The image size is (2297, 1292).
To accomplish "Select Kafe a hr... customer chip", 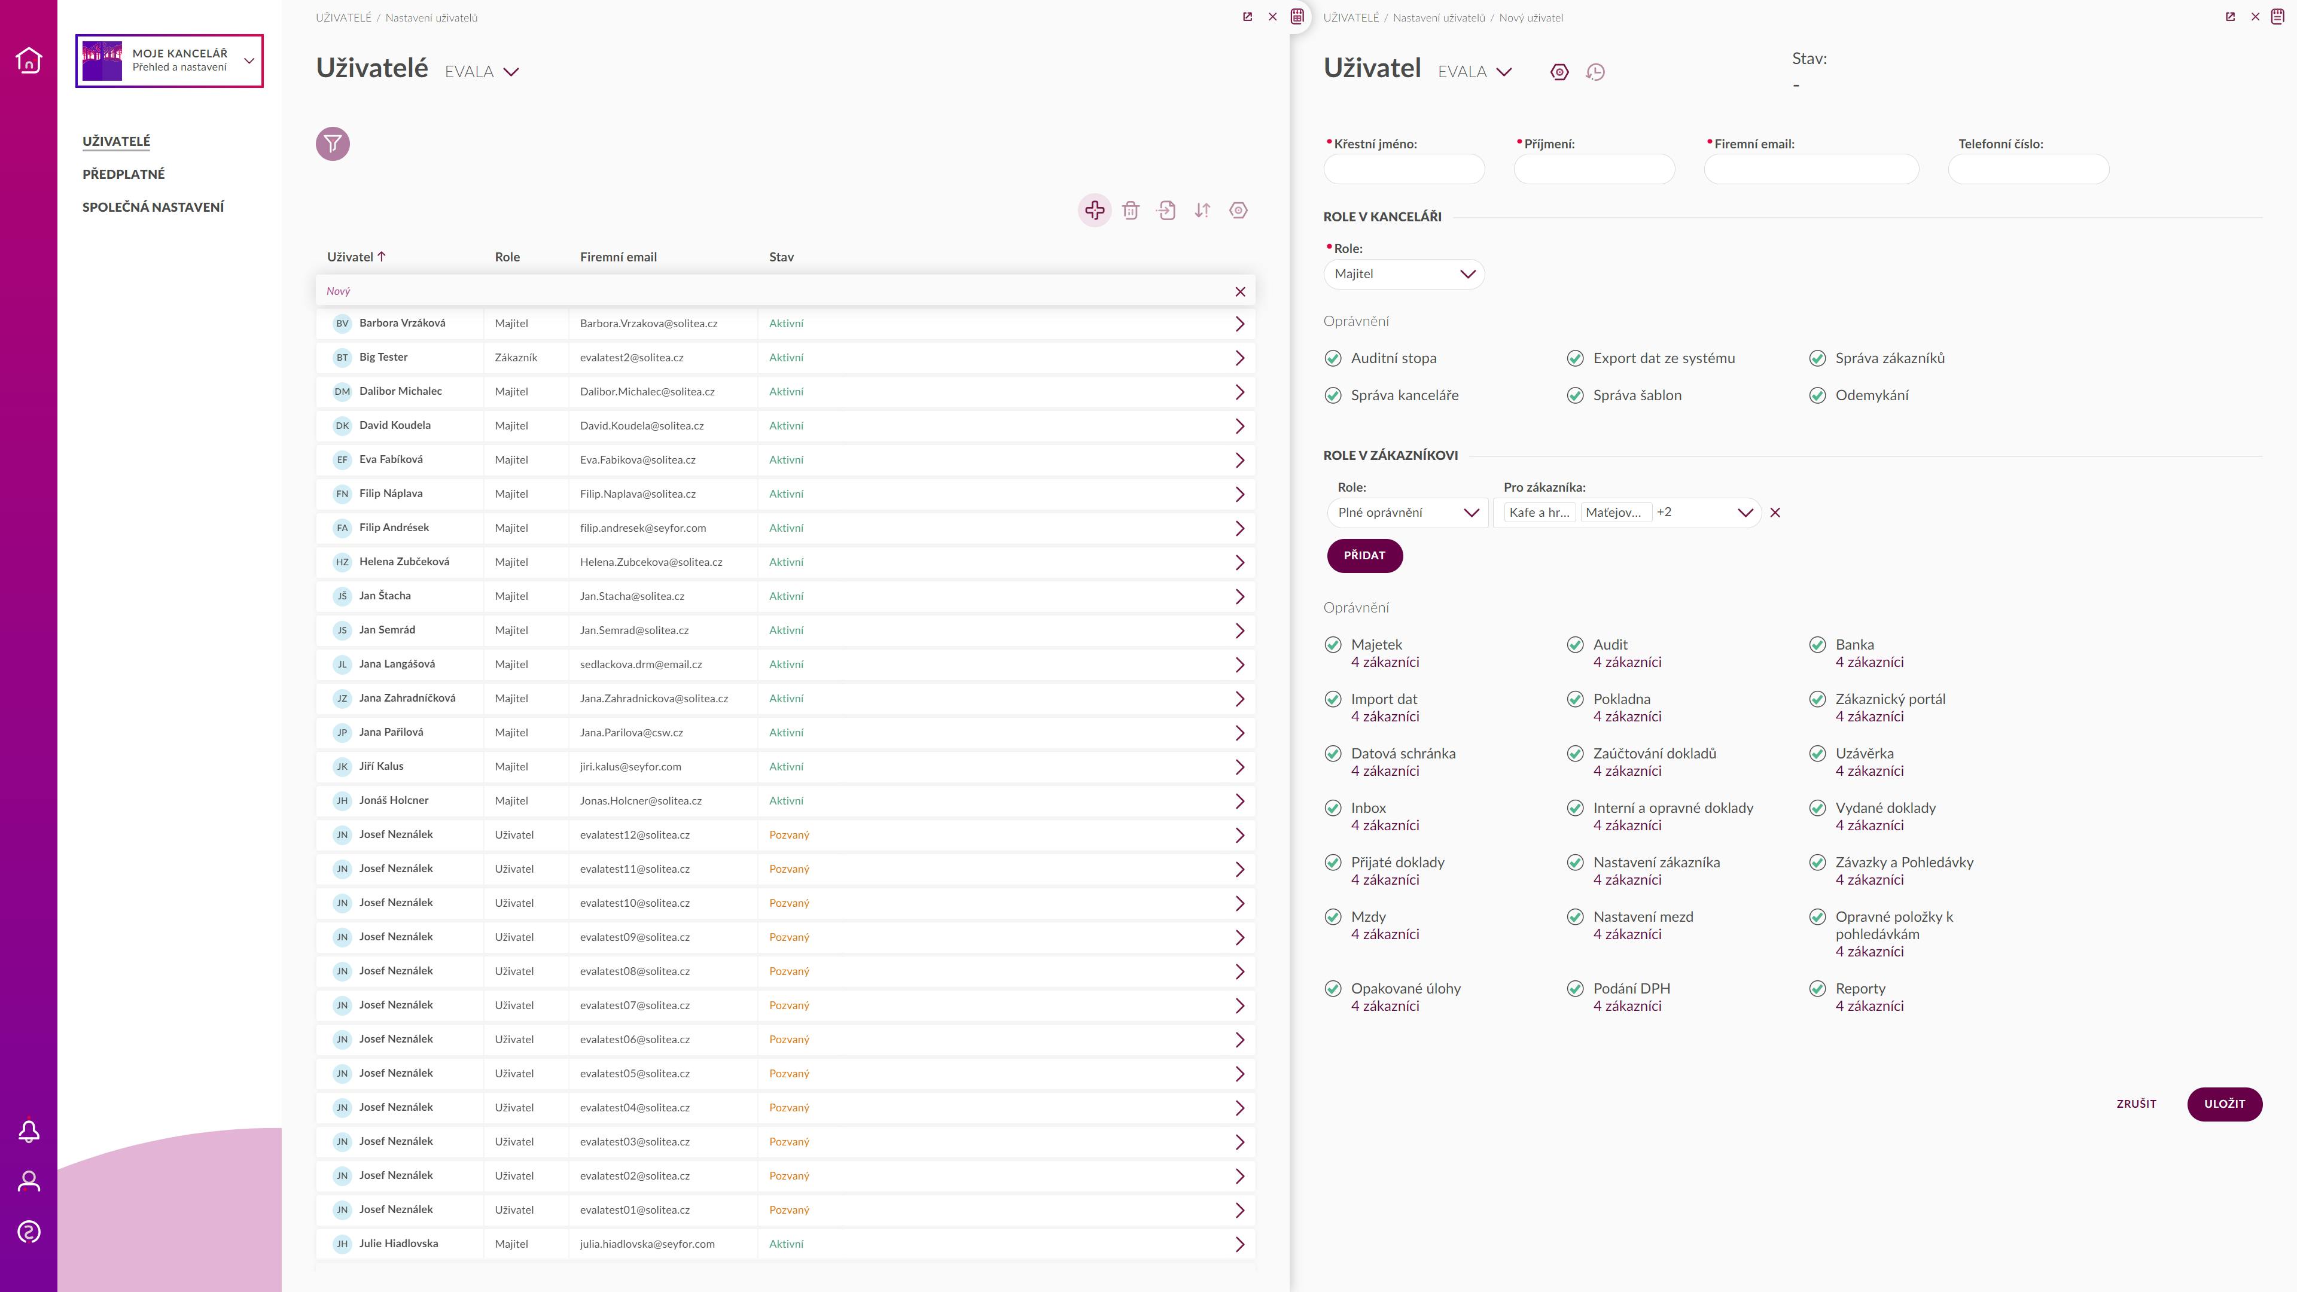I will [x=1539, y=513].
